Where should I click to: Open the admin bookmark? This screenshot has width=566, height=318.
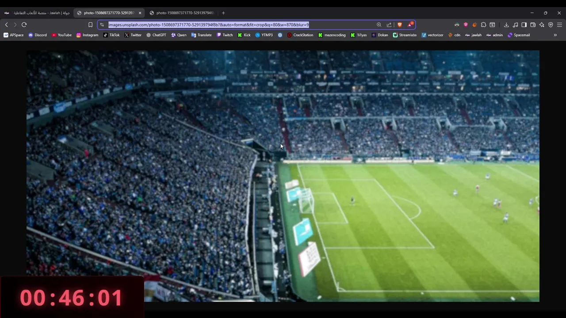tap(494, 35)
